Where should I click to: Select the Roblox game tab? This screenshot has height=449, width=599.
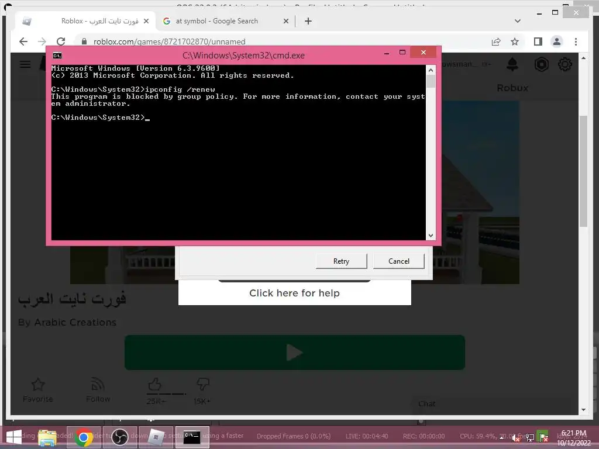pos(86,21)
